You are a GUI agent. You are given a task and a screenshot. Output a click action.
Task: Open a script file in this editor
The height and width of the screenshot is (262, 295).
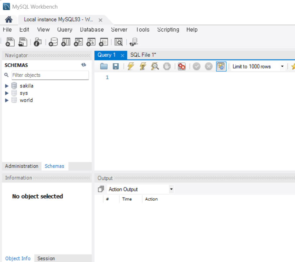[x=104, y=66]
